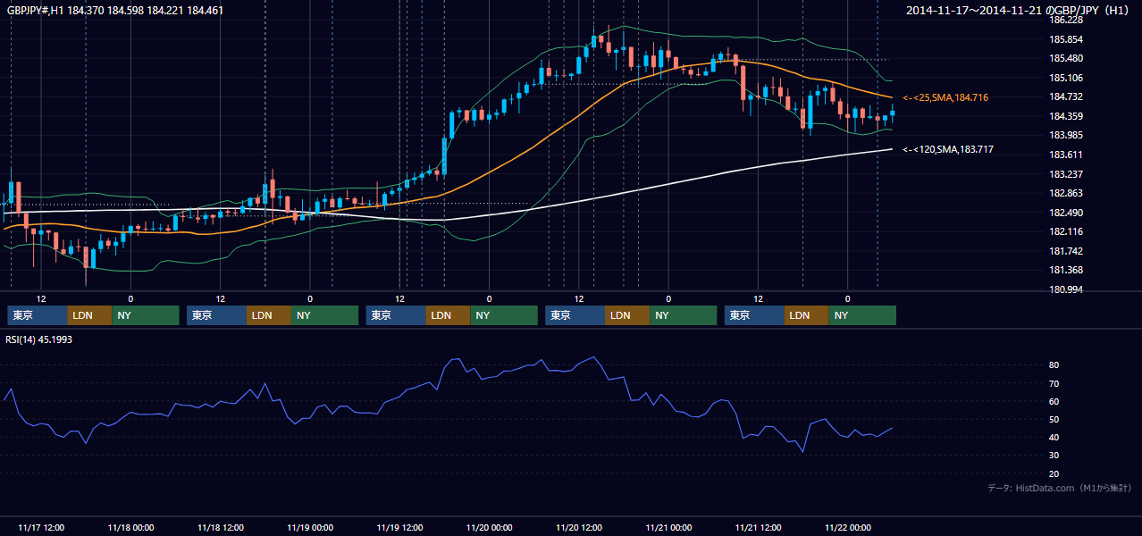
Task: Click the 11/20 00:00 time axis label
Action: [490, 527]
